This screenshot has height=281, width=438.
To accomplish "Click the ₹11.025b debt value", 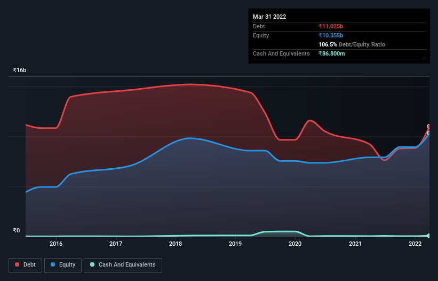I will pos(331,26).
